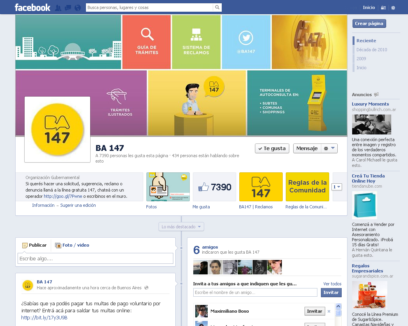Open the goo.gl/7Pwne link
408x326 pixels.
coord(63,196)
